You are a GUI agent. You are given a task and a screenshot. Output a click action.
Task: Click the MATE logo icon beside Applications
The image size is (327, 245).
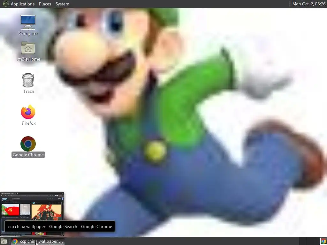coord(5,4)
